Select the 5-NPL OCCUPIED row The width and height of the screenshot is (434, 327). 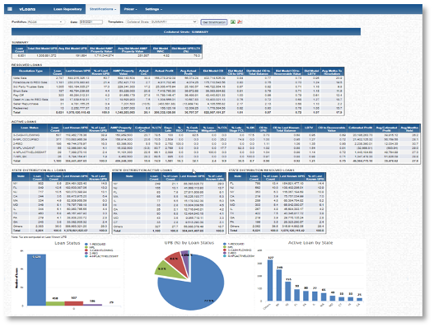[216, 139]
